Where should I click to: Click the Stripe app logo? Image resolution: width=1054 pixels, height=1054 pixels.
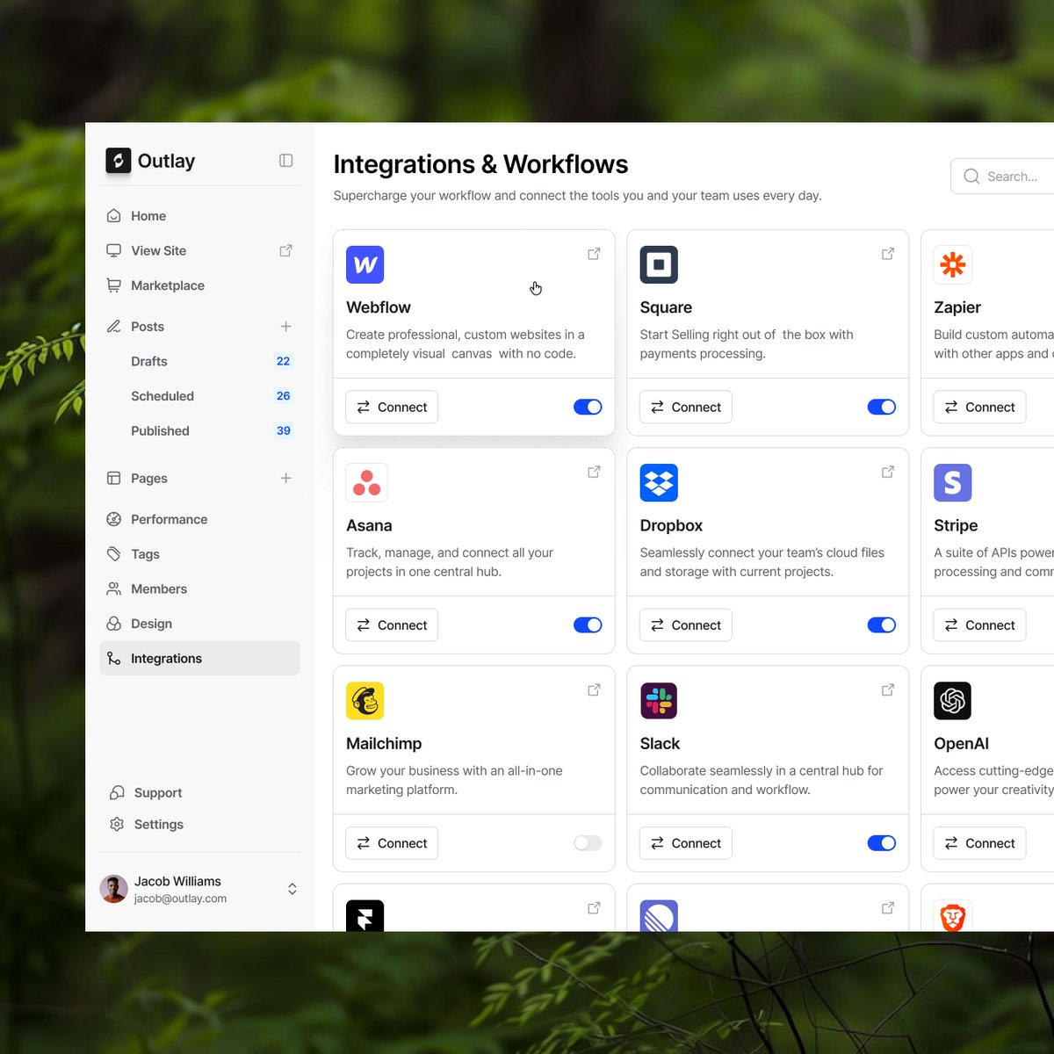pos(953,482)
